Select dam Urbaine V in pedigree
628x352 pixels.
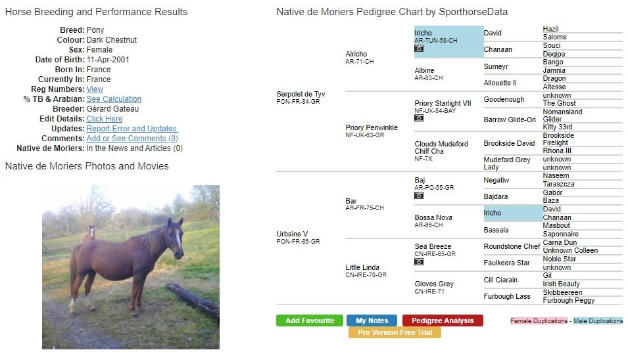292,234
